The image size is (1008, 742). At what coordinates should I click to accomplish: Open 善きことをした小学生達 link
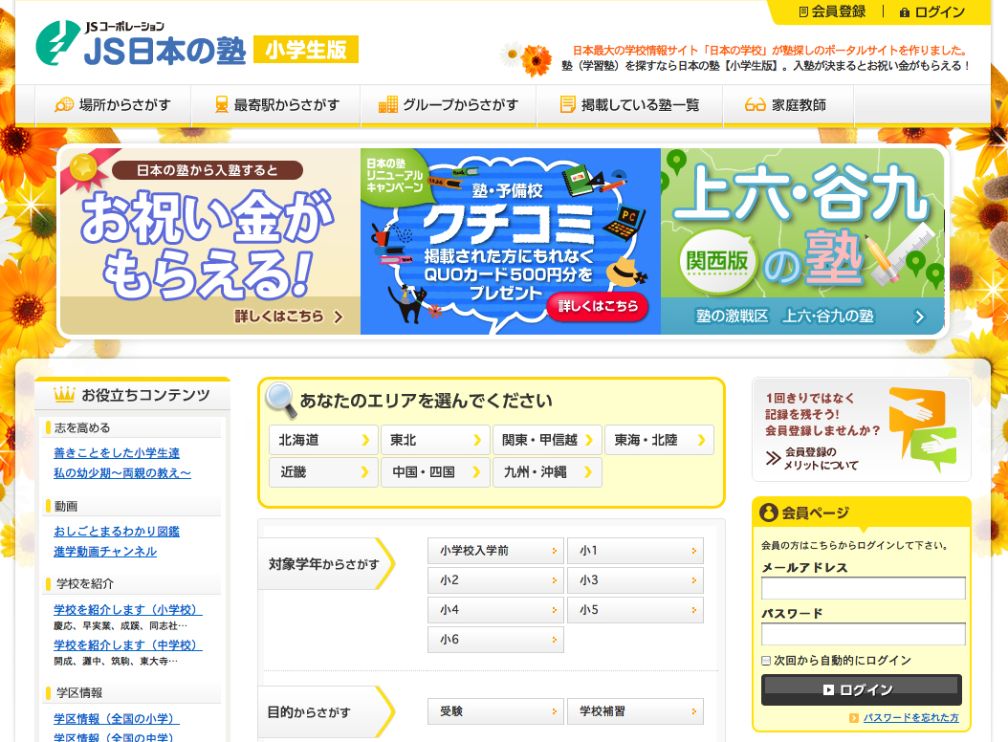click(x=117, y=452)
